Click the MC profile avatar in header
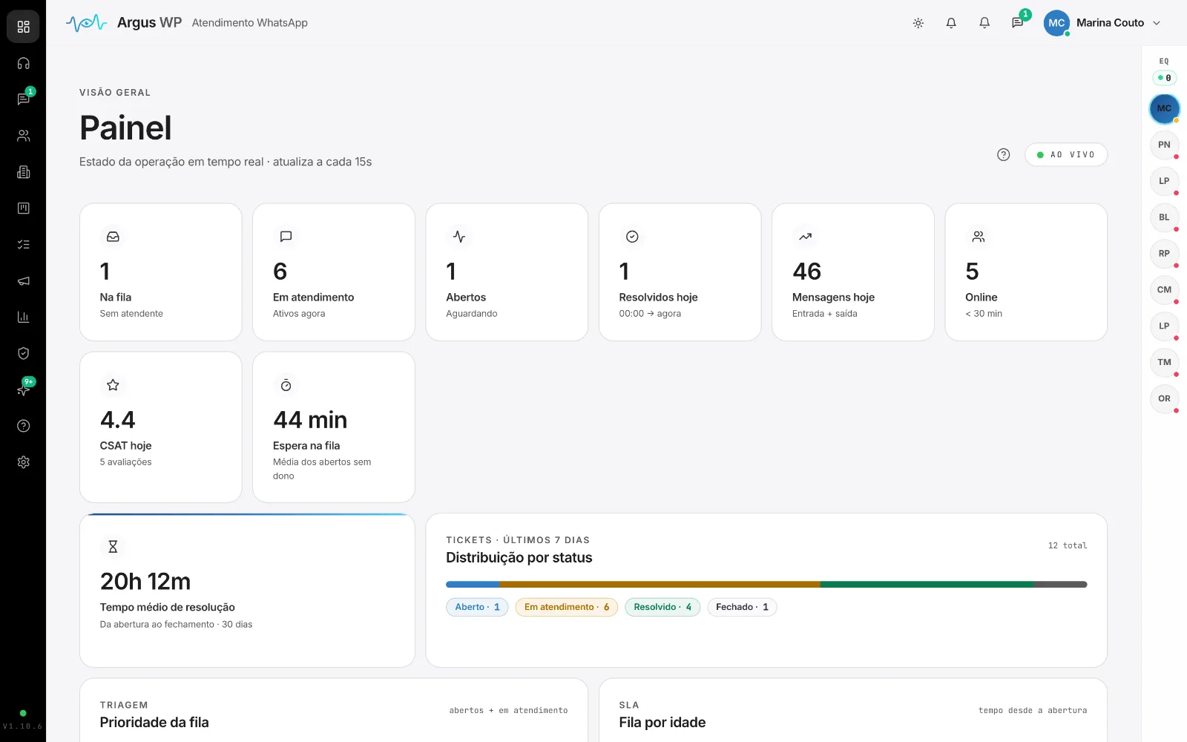Image resolution: width=1187 pixels, height=742 pixels. point(1056,23)
